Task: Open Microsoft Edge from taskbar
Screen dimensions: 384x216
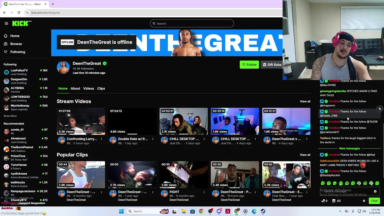Action: tap(254, 211)
